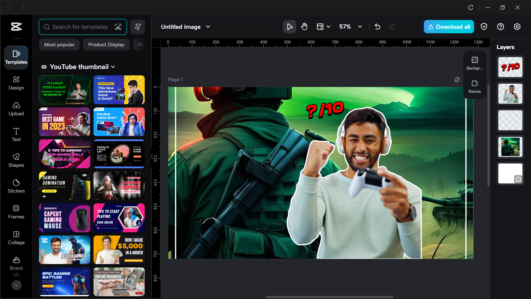Image resolution: width=531 pixels, height=299 pixels.
Task: Open the Untitled image title dropdown
Action: point(208,27)
